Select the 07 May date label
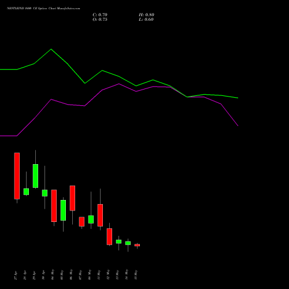Screen dimensions: 289x289 coord(80,275)
